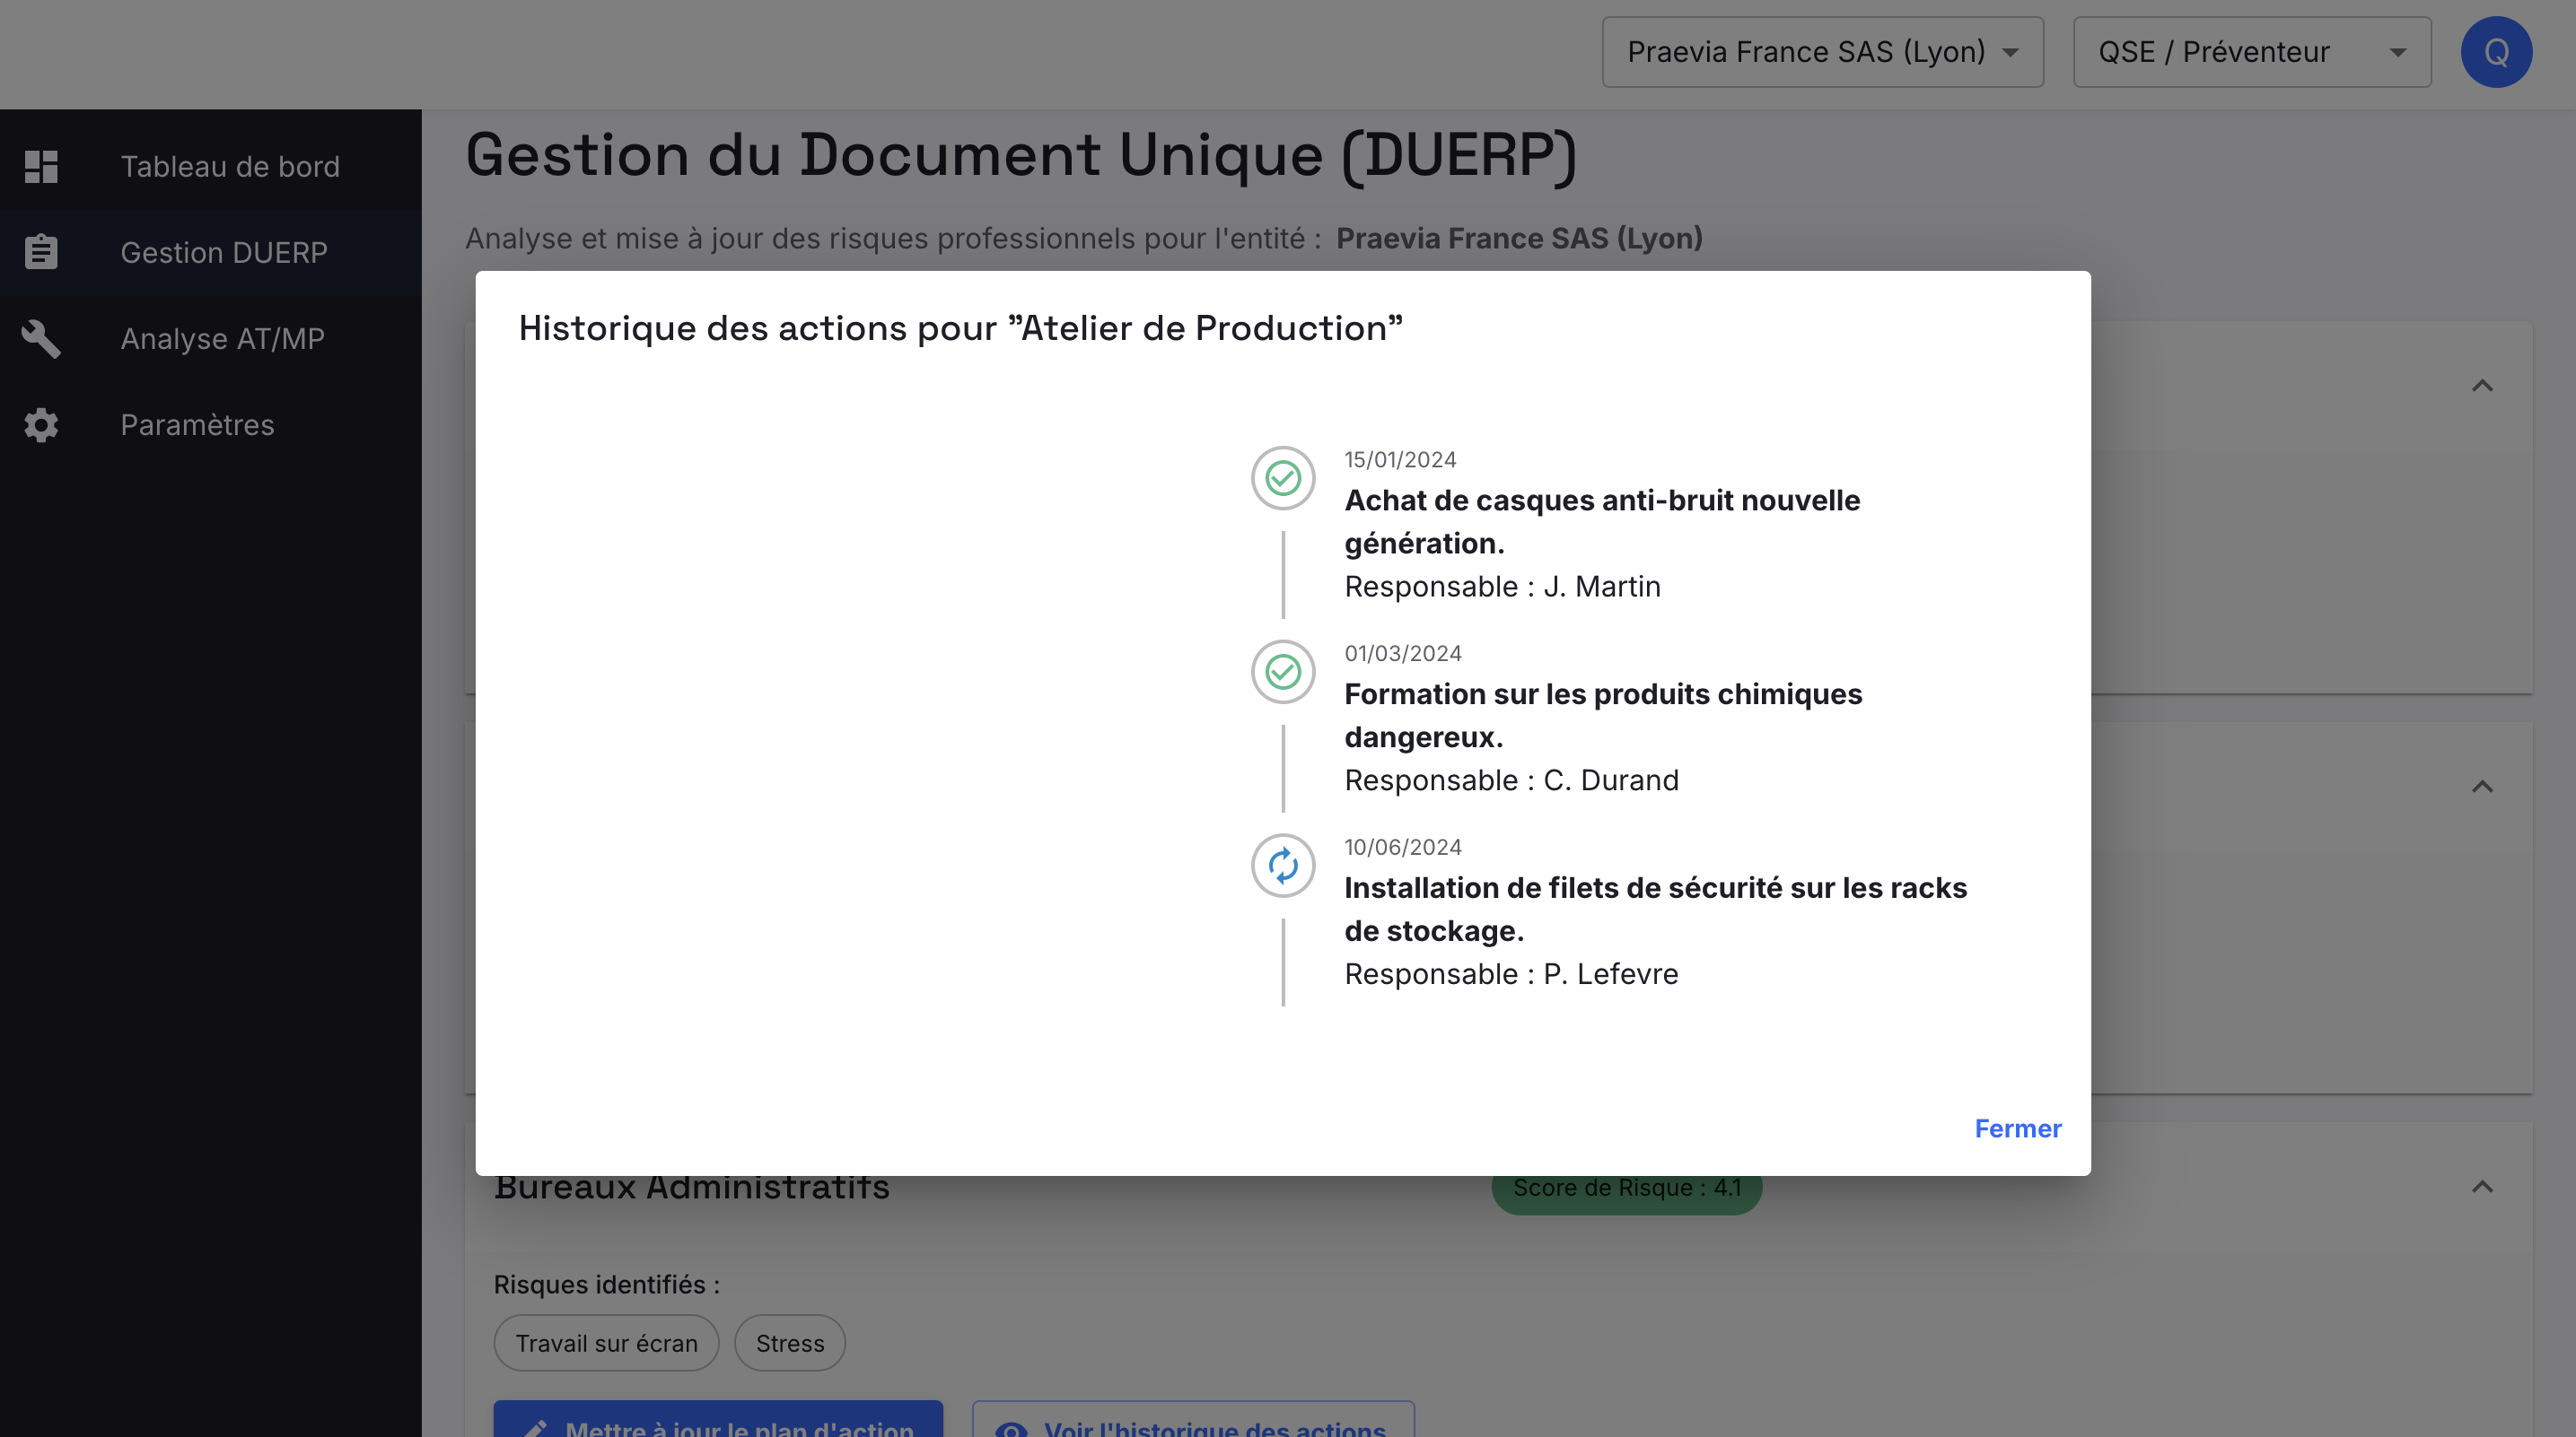Toggle the Travail sur écran risk tag
The width and height of the screenshot is (2576, 1437).
point(605,1343)
